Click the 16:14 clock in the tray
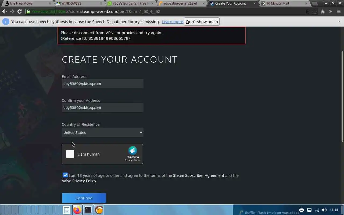344x215 pixels. tap(334, 210)
